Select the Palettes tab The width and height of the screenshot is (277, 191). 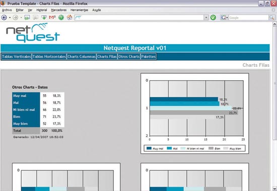[149, 57]
